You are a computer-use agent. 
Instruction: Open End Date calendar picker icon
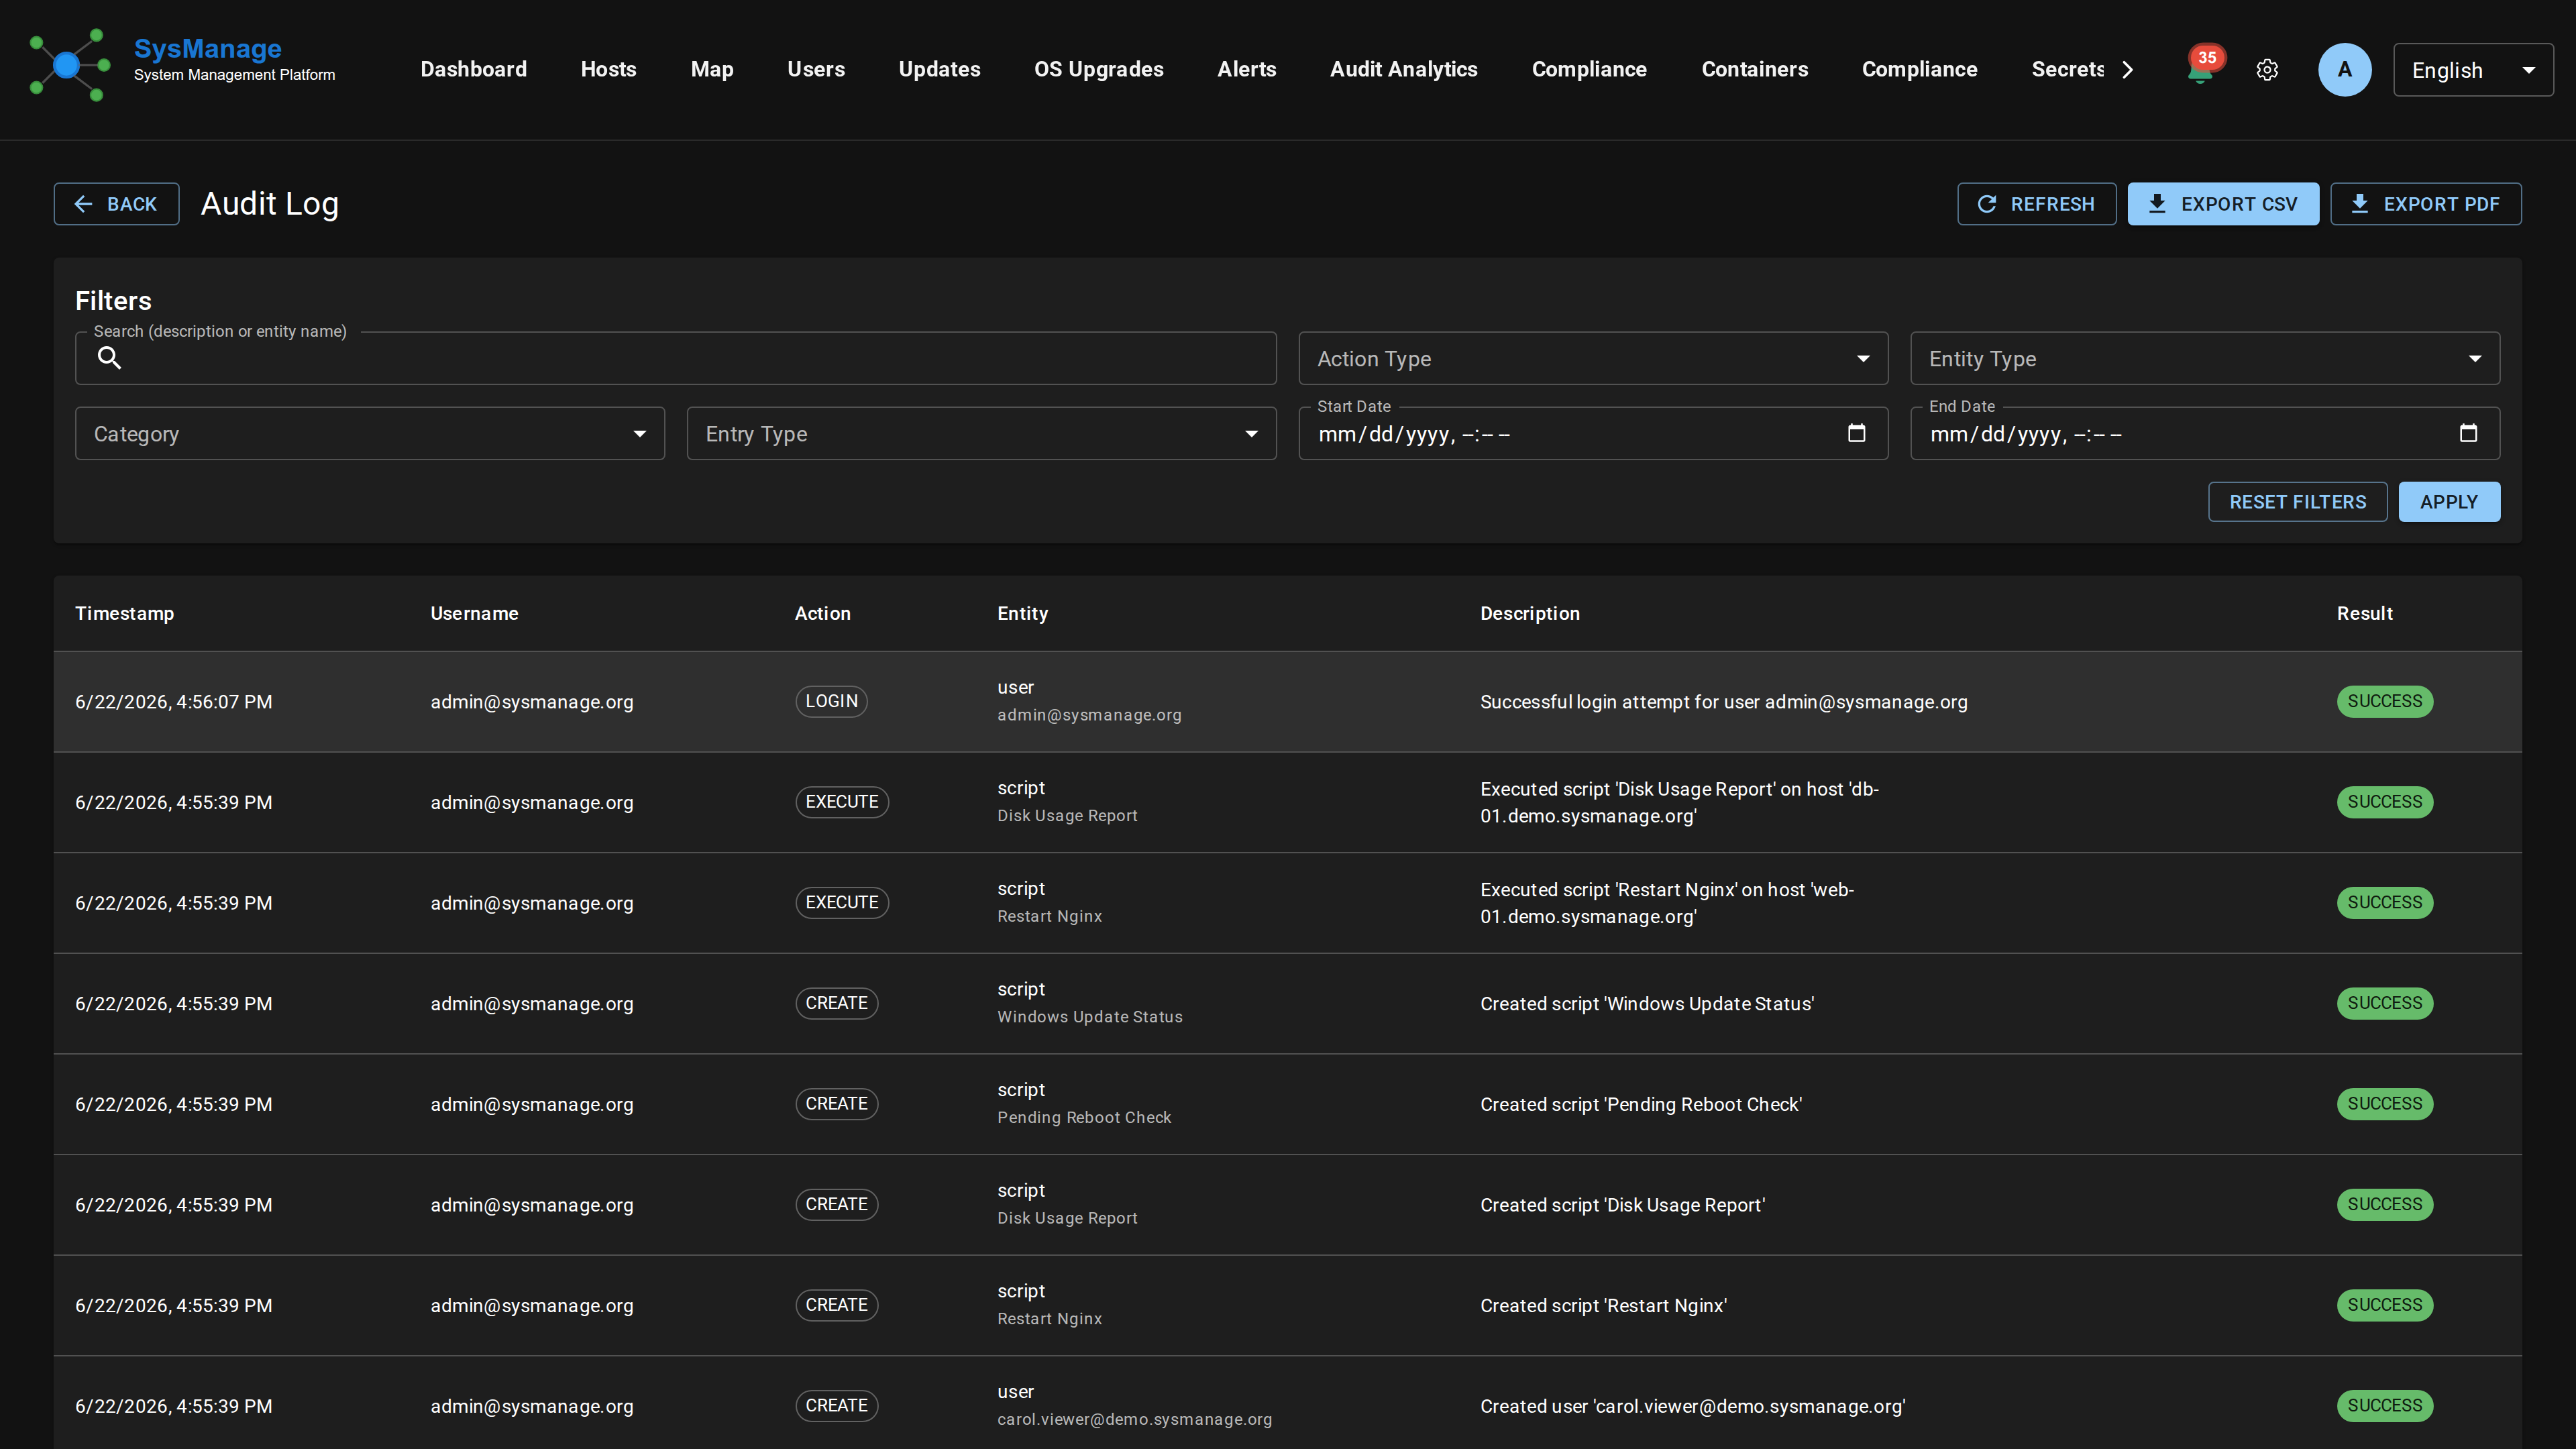tap(2468, 433)
